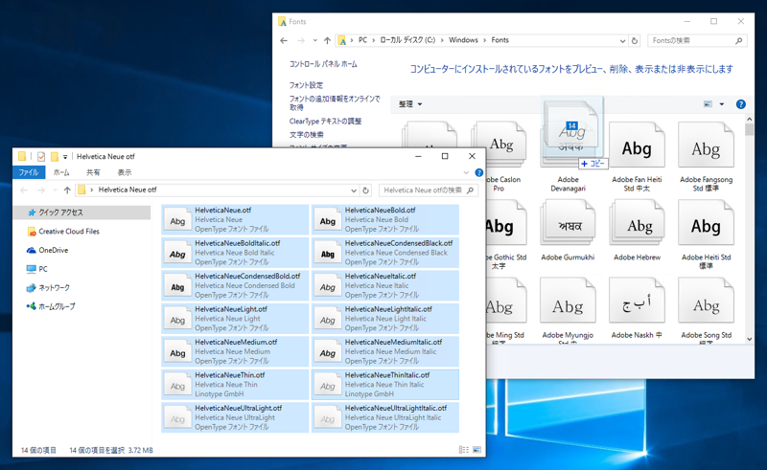The width and height of the screenshot is (767, 470).
Task: Select HelveticaNeueUltraLightItalic.otf file icon
Action: pyautogui.click(x=327, y=418)
